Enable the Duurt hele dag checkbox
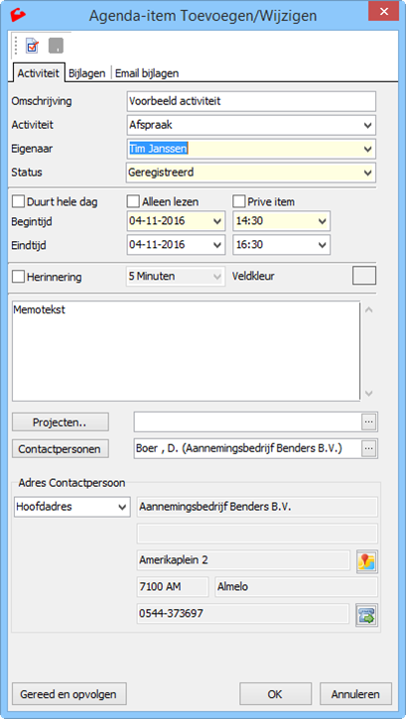 [x=18, y=201]
